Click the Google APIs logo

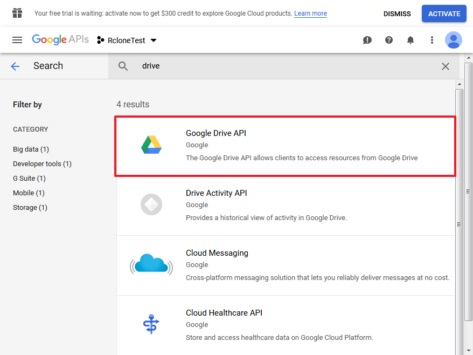(60, 39)
